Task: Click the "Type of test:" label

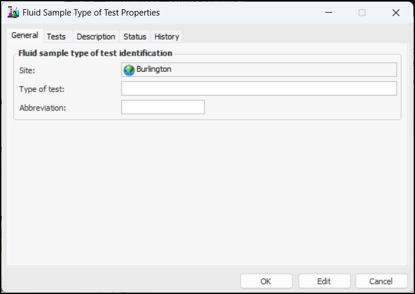Action: pos(42,89)
